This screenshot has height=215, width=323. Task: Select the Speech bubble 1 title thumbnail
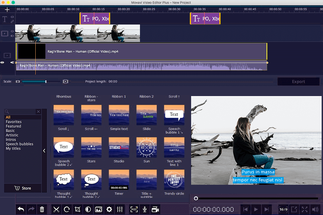[174, 115]
